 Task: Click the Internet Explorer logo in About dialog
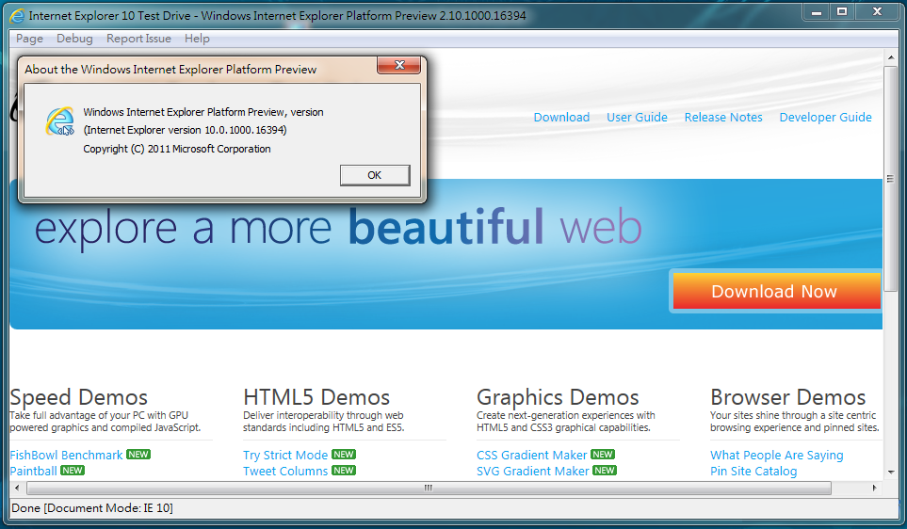(x=60, y=121)
